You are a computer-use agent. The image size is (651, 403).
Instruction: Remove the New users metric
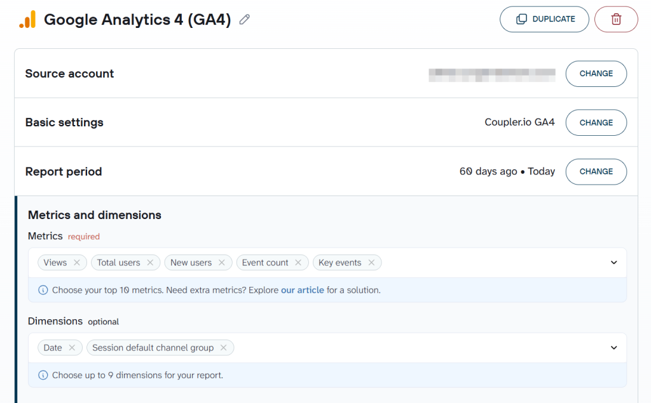click(x=222, y=263)
